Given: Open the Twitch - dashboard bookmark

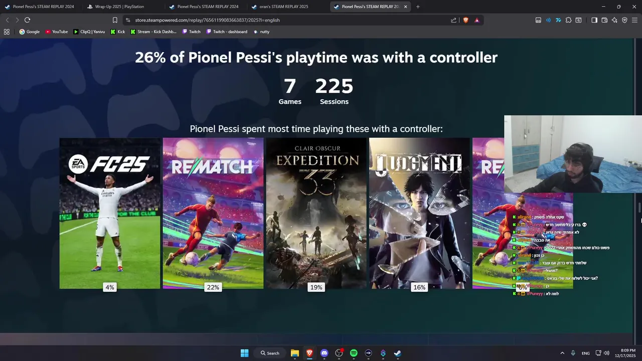Looking at the screenshot, I should click(227, 32).
